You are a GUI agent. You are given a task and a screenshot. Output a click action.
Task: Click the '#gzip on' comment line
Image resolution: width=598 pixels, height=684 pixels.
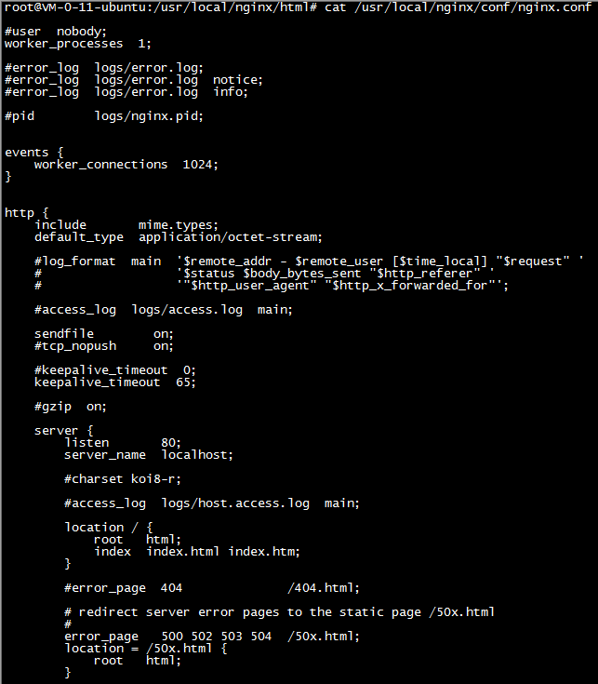click(x=71, y=407)
